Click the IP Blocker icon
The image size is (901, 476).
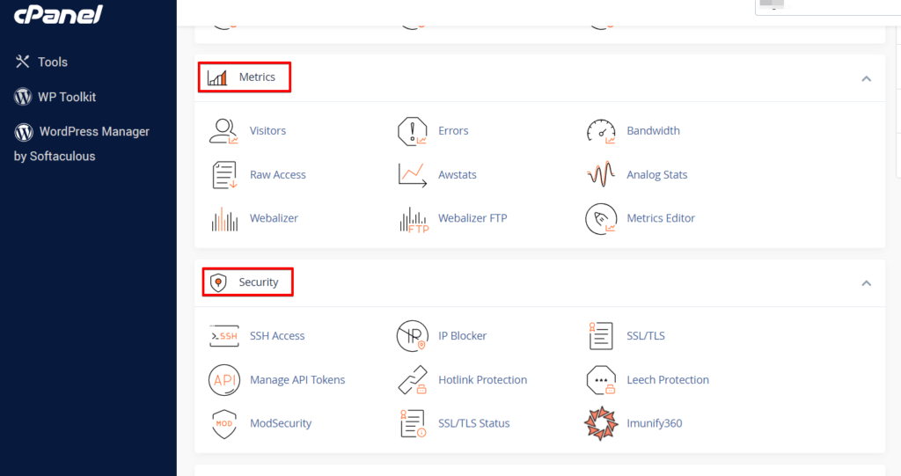click(413, 336)
